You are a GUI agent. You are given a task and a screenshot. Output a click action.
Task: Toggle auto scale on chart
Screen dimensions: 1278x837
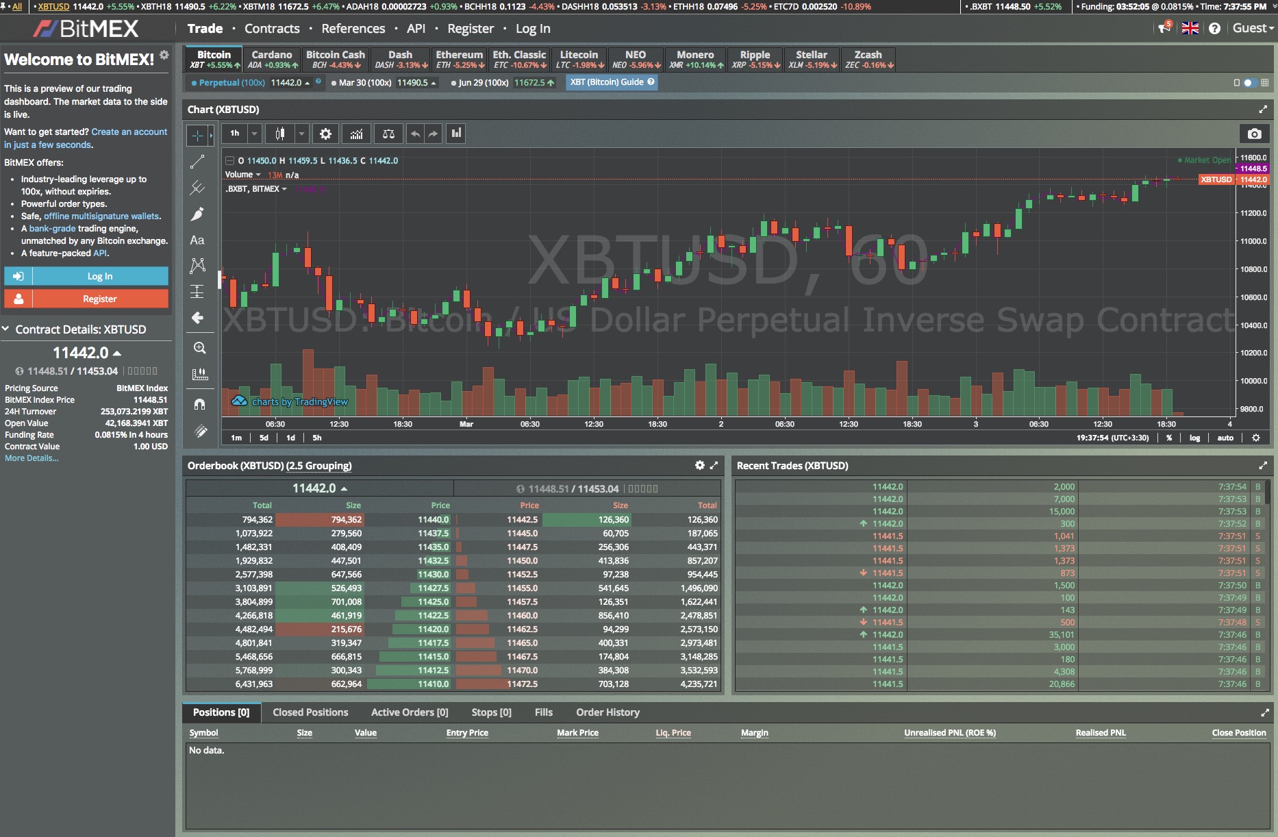1225,438
